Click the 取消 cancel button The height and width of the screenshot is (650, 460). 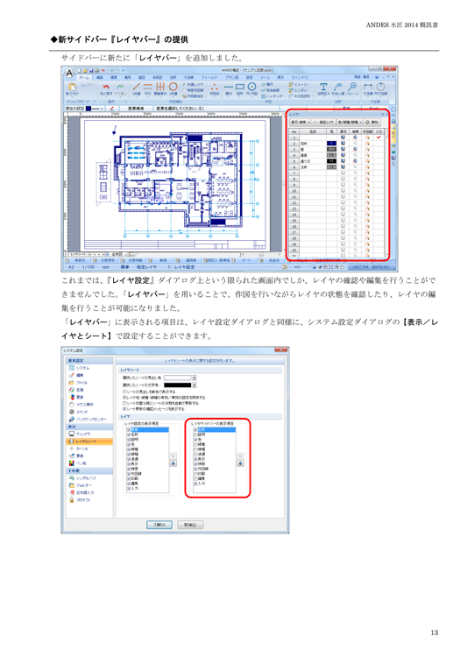coord(190,525)
